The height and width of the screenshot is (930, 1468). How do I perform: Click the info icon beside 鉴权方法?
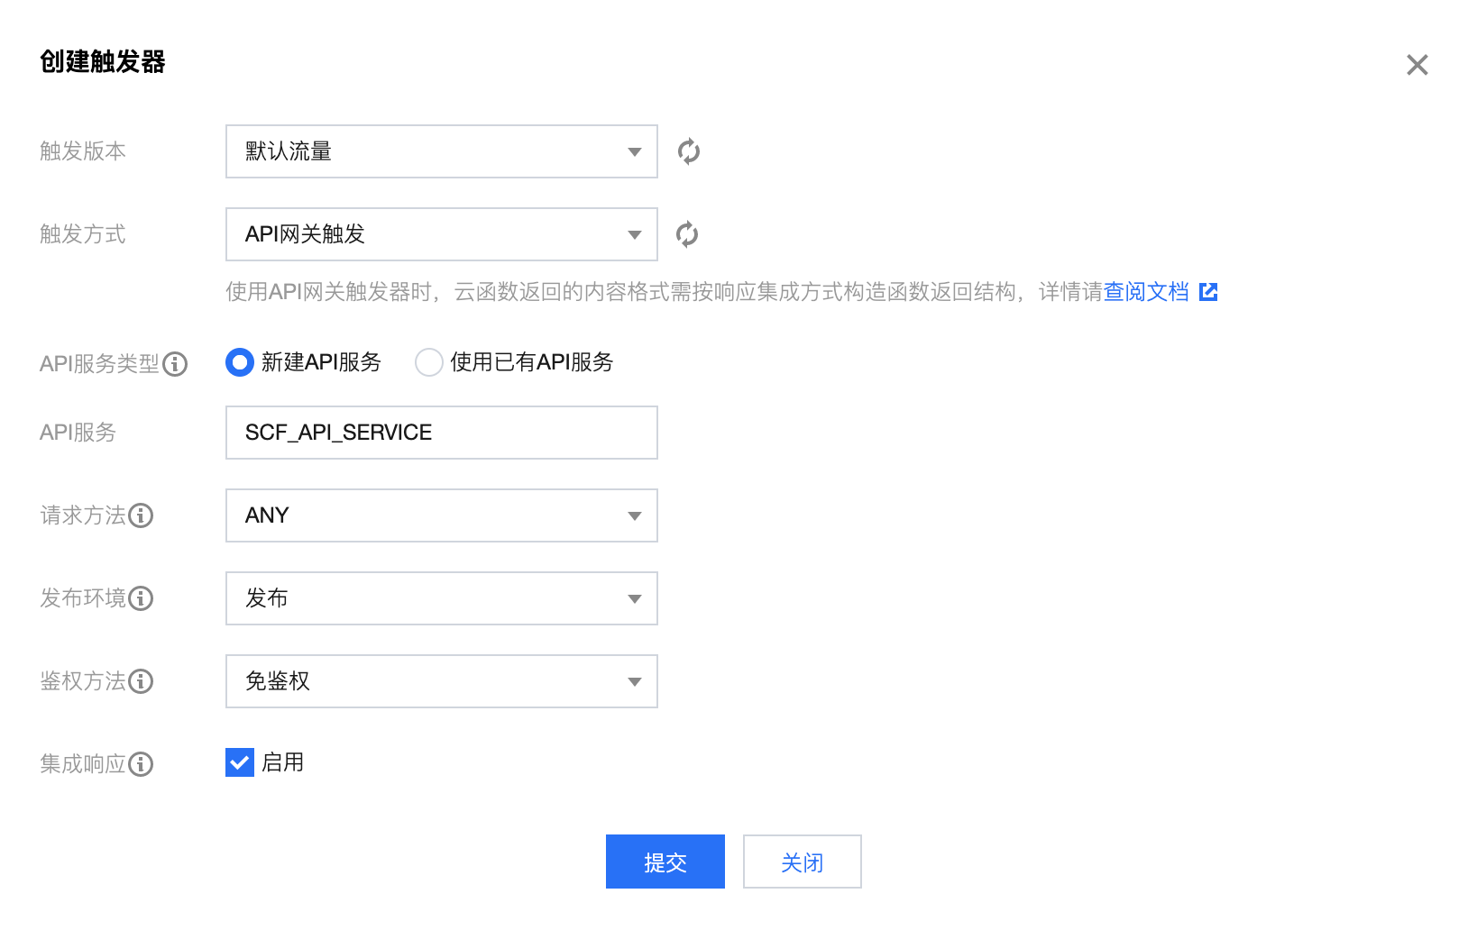coord(141,681)
